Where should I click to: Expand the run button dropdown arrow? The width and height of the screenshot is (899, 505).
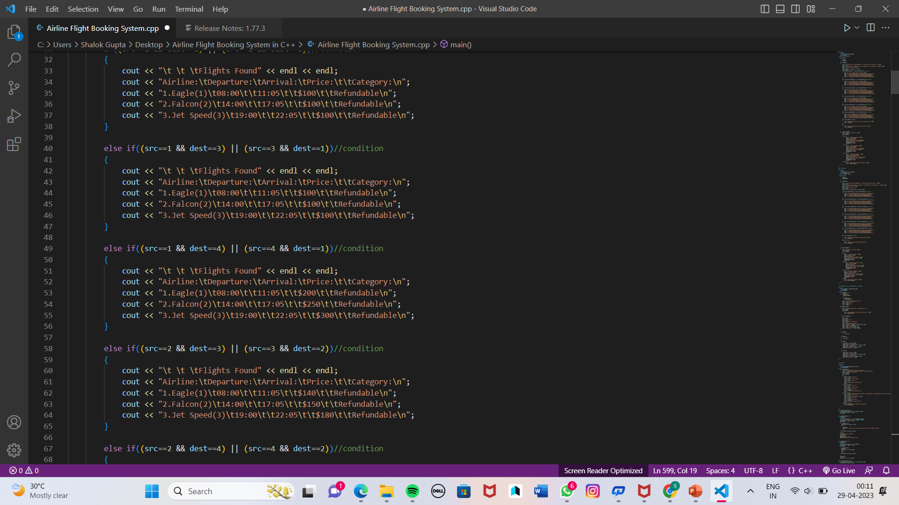[857, 28]
